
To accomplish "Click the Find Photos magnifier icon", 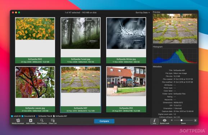I will 42,120.
